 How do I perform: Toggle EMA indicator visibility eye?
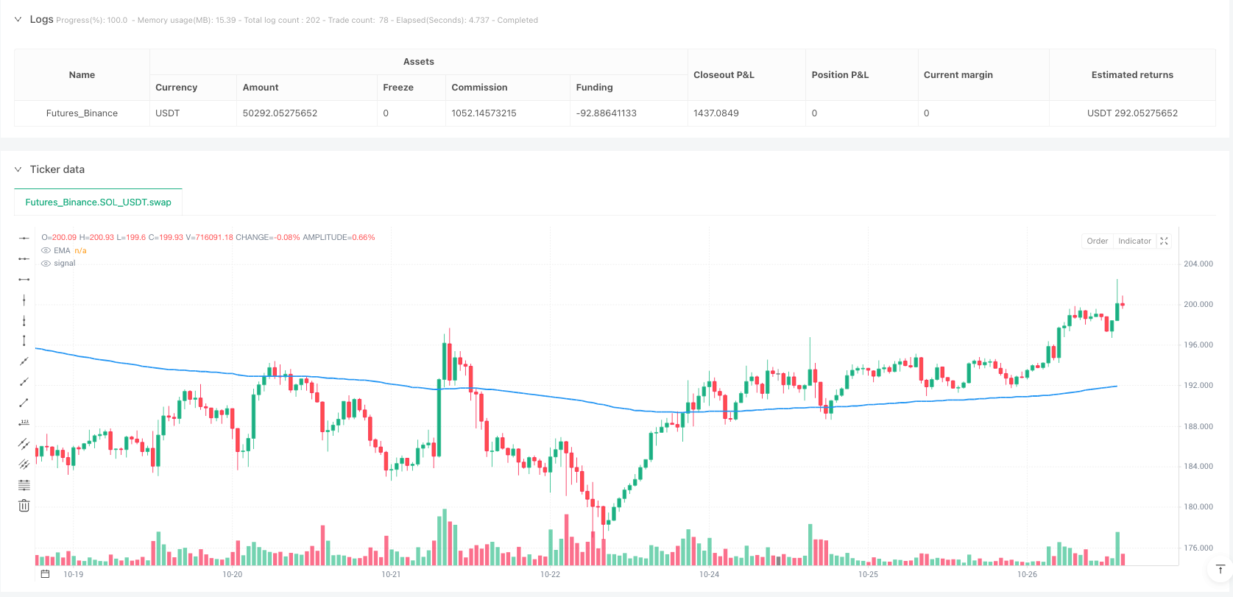pos(46,251)
